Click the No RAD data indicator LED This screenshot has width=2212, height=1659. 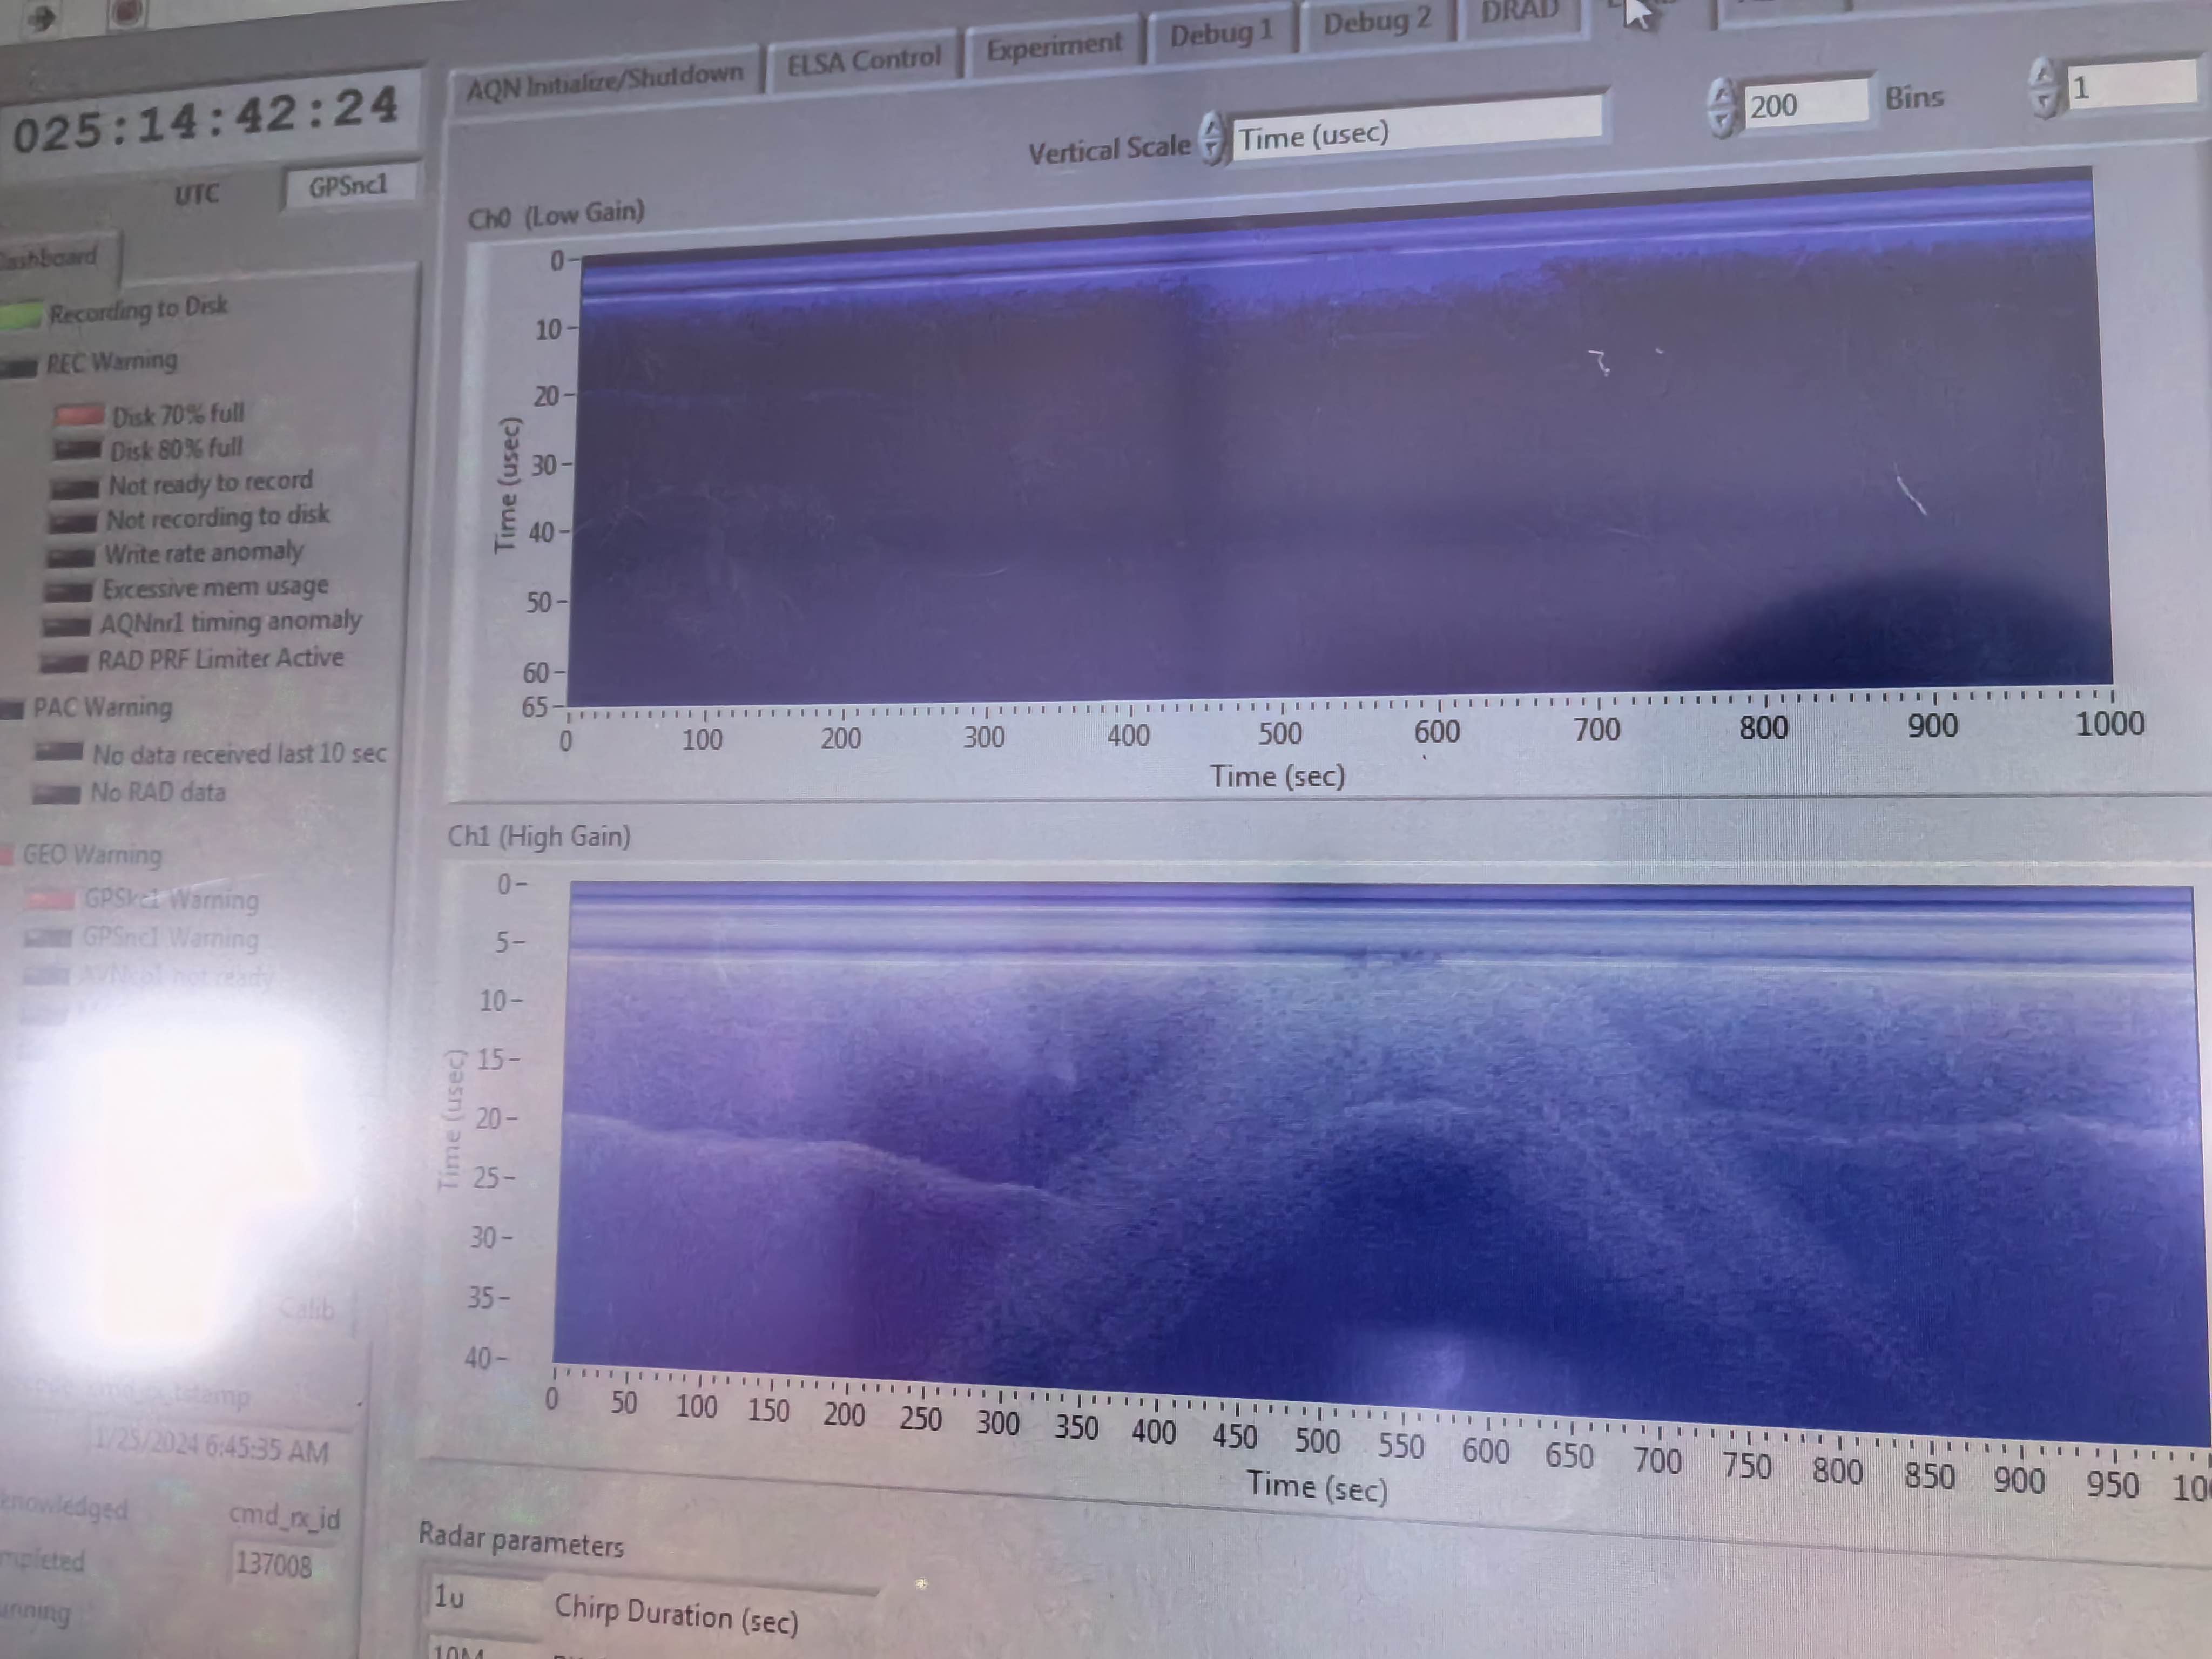56,794
